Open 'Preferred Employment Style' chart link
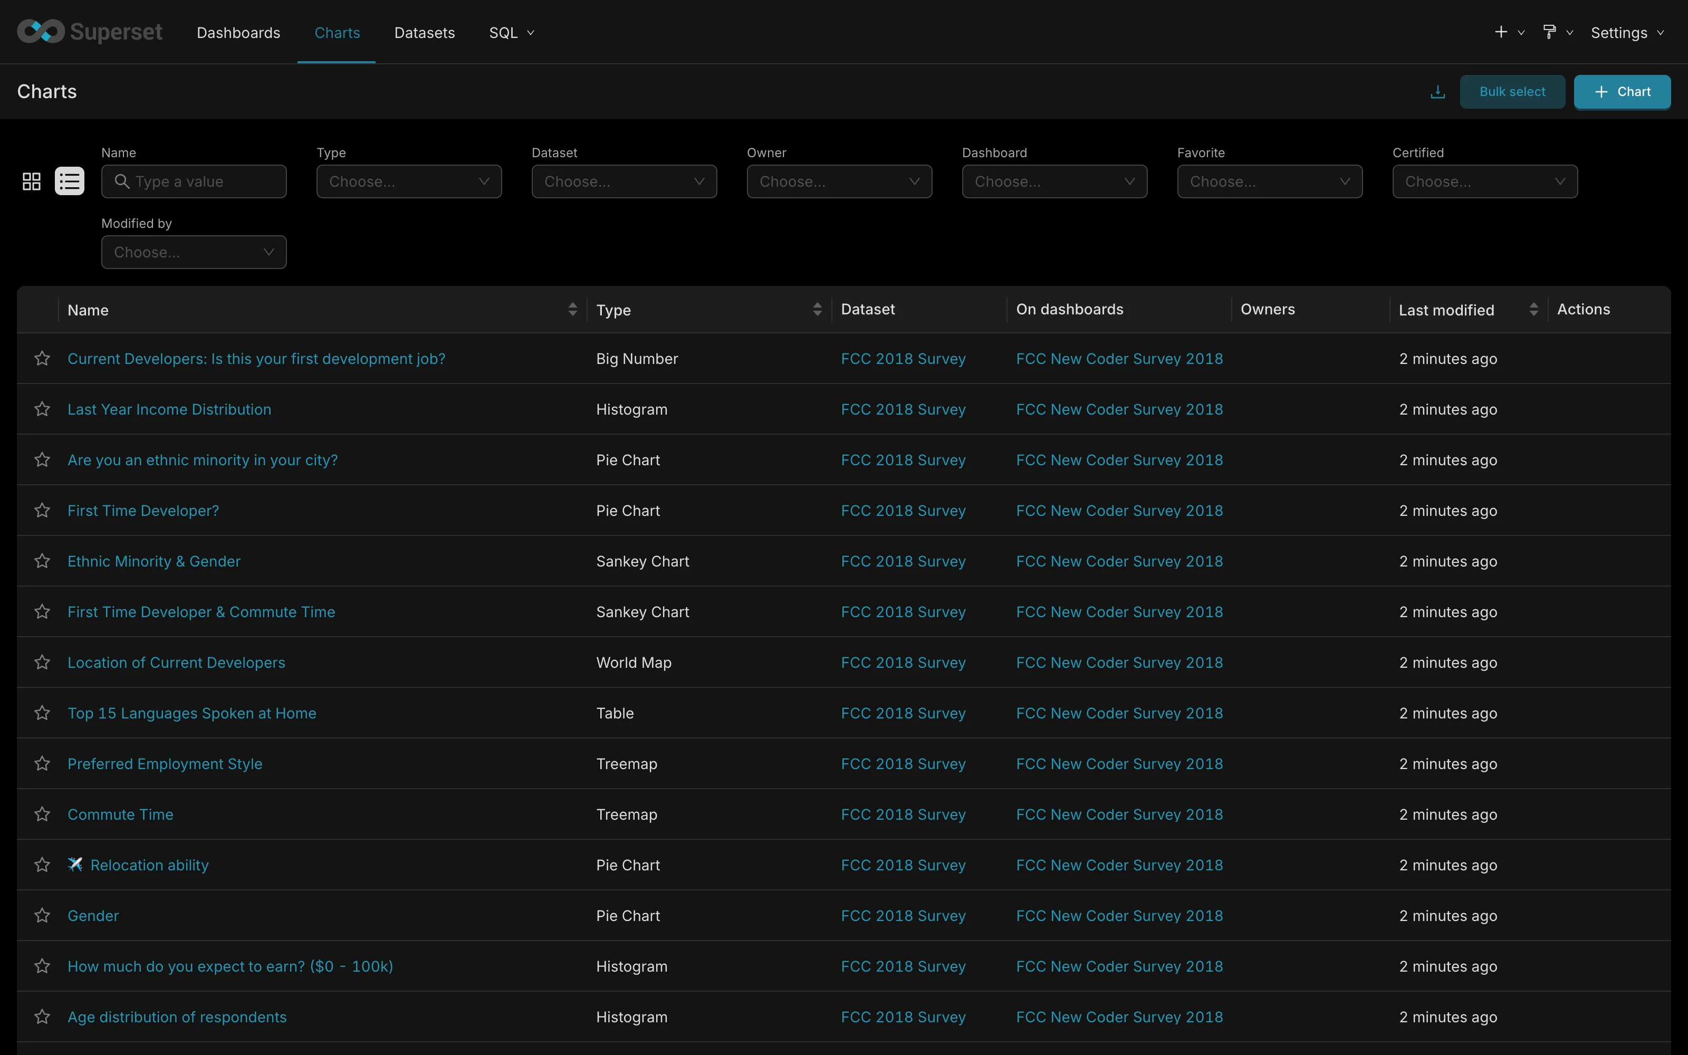Image resolution: width=1688 pixels, height=1055 pixels. click(165, 764)
